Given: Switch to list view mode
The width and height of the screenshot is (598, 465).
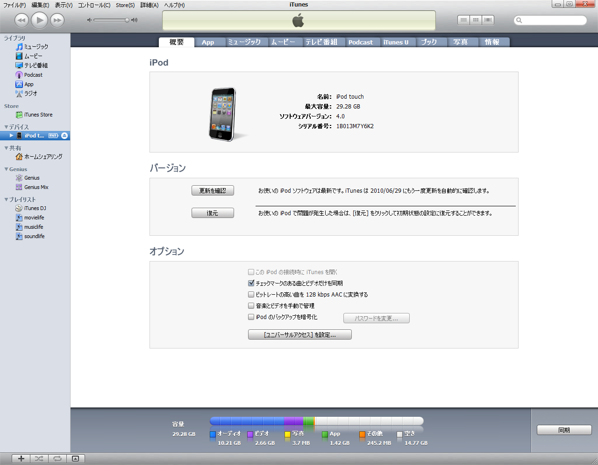Looking at the screenshot, I should pos(463,20).
